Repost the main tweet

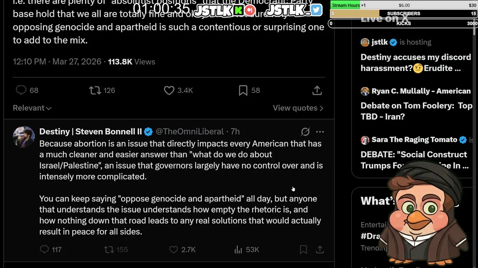(x=95, y=90)
